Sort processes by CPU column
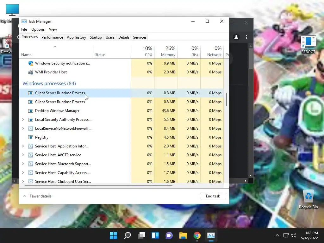324x243 pixels. coord(143,52)
